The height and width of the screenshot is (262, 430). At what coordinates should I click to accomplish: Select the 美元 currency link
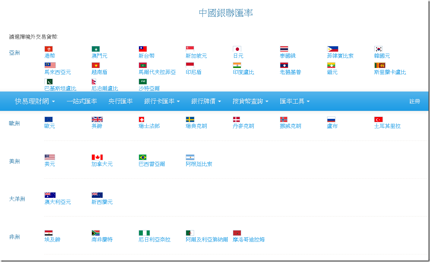pyautogui.click(x=50, y=164)
